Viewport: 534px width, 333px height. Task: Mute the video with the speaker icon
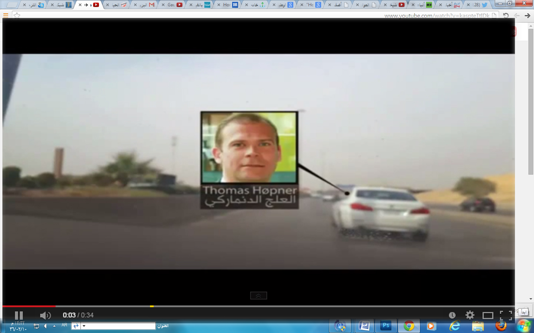pos(45,315)
